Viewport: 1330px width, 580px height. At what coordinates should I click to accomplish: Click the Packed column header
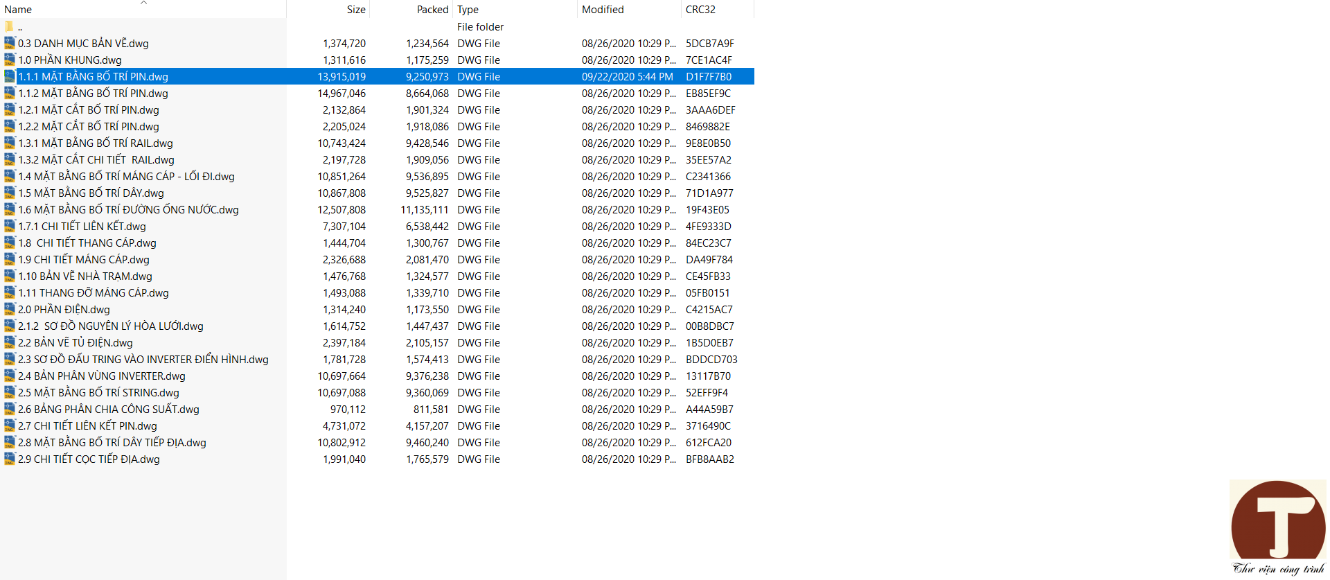click(x=432, y=10)
